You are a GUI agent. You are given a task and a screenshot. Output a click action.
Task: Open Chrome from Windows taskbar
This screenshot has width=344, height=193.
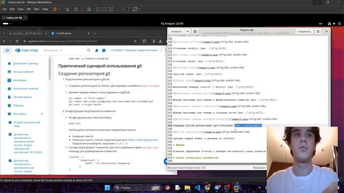(x=207, y=188)
